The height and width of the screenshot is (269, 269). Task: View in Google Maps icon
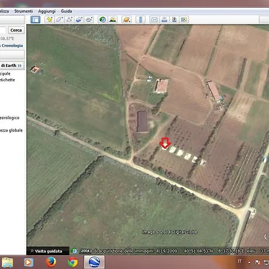tap(184, 20)
